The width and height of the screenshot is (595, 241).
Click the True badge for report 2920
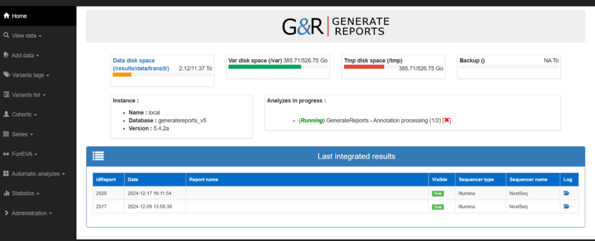[x=438, y=193]
